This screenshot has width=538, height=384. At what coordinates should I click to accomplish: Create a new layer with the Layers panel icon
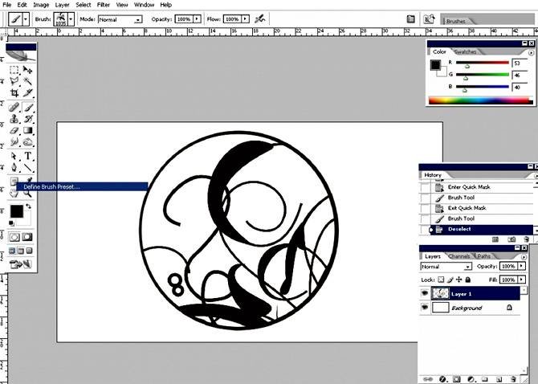pyautogui.click(x=510, y=378)
